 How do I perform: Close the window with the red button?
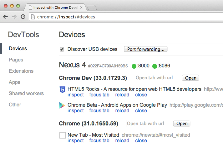coord(6,6)
